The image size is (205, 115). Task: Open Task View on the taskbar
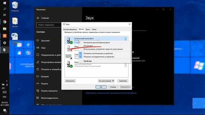tap(4, 15)
